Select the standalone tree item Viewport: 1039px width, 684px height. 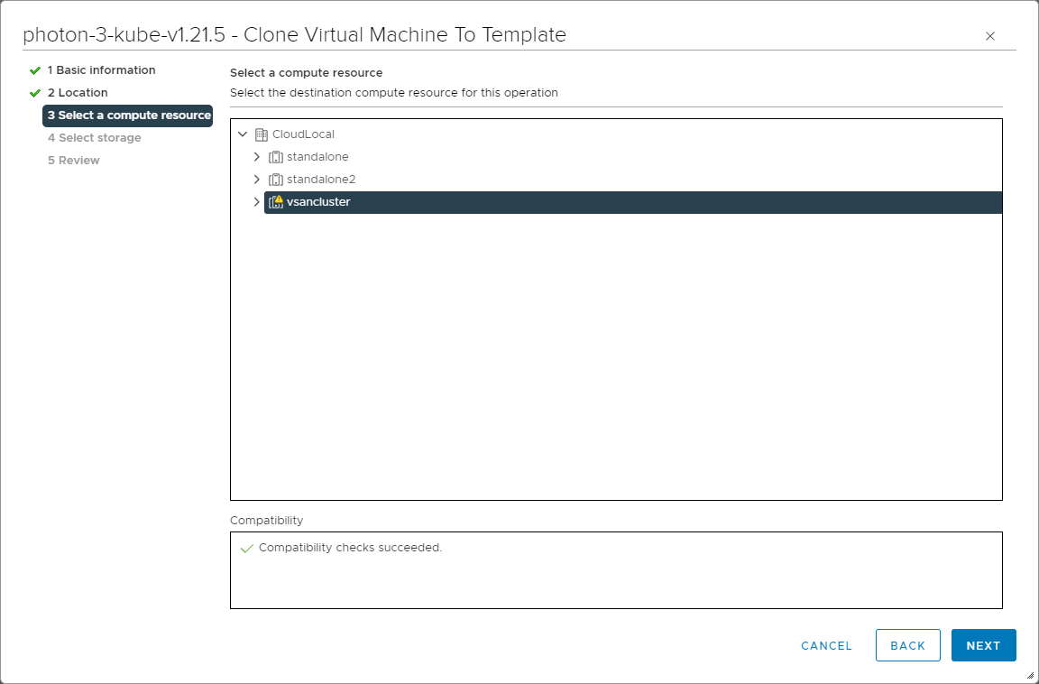click(317, 157)
